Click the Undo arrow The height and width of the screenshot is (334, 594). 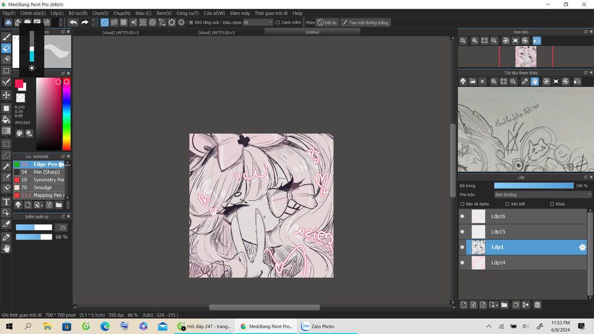(73, 23)
